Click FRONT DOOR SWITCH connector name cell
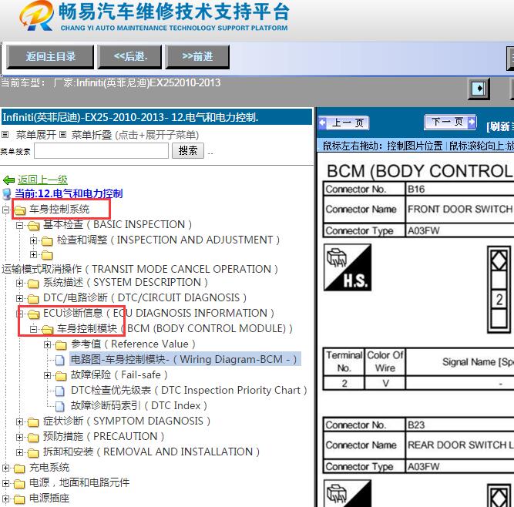514x507 pixels. pyautogui.click(x=459, y=209)
